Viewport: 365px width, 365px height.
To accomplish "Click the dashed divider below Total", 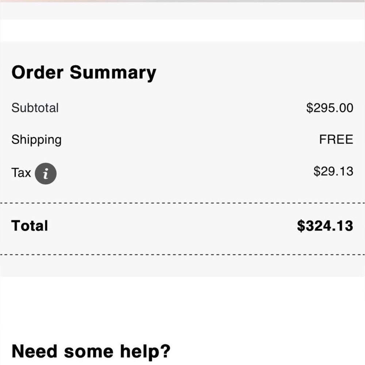I will pyautogui.click(x=182, y=255).
